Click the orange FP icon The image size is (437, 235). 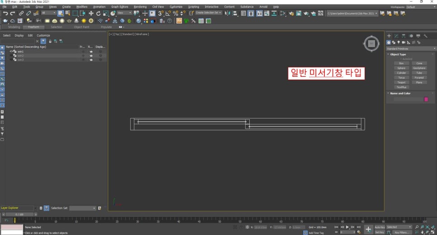(179, 21)
